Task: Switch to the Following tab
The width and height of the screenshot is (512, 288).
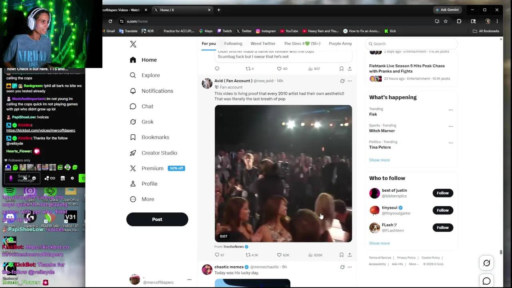Action: click(x=233, y=44)
